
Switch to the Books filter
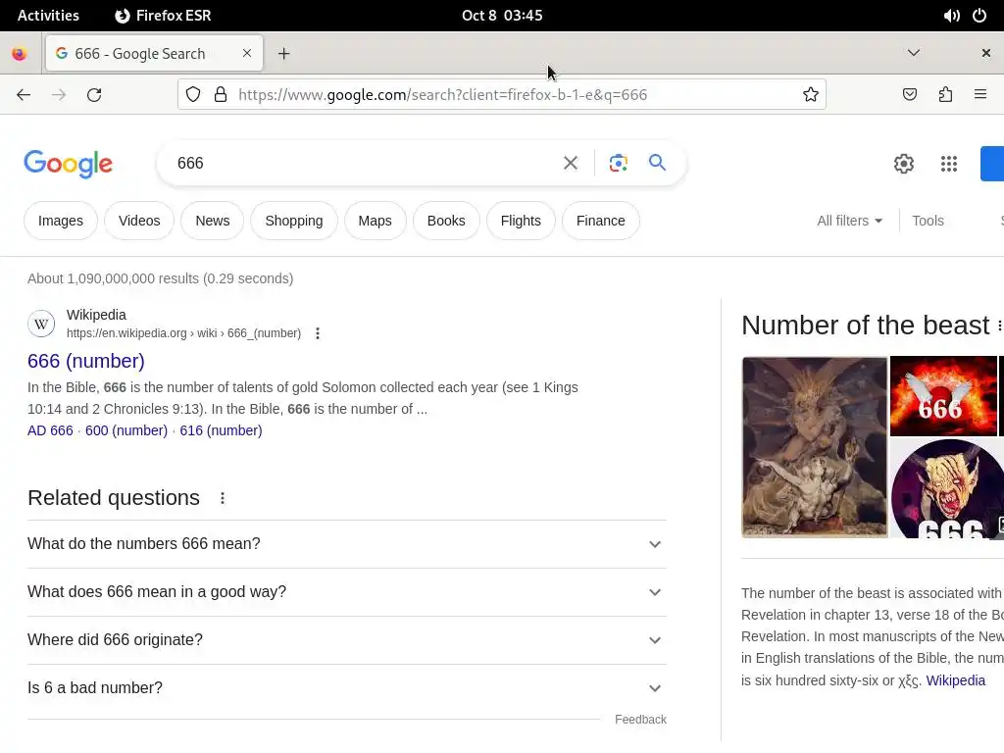446,221
